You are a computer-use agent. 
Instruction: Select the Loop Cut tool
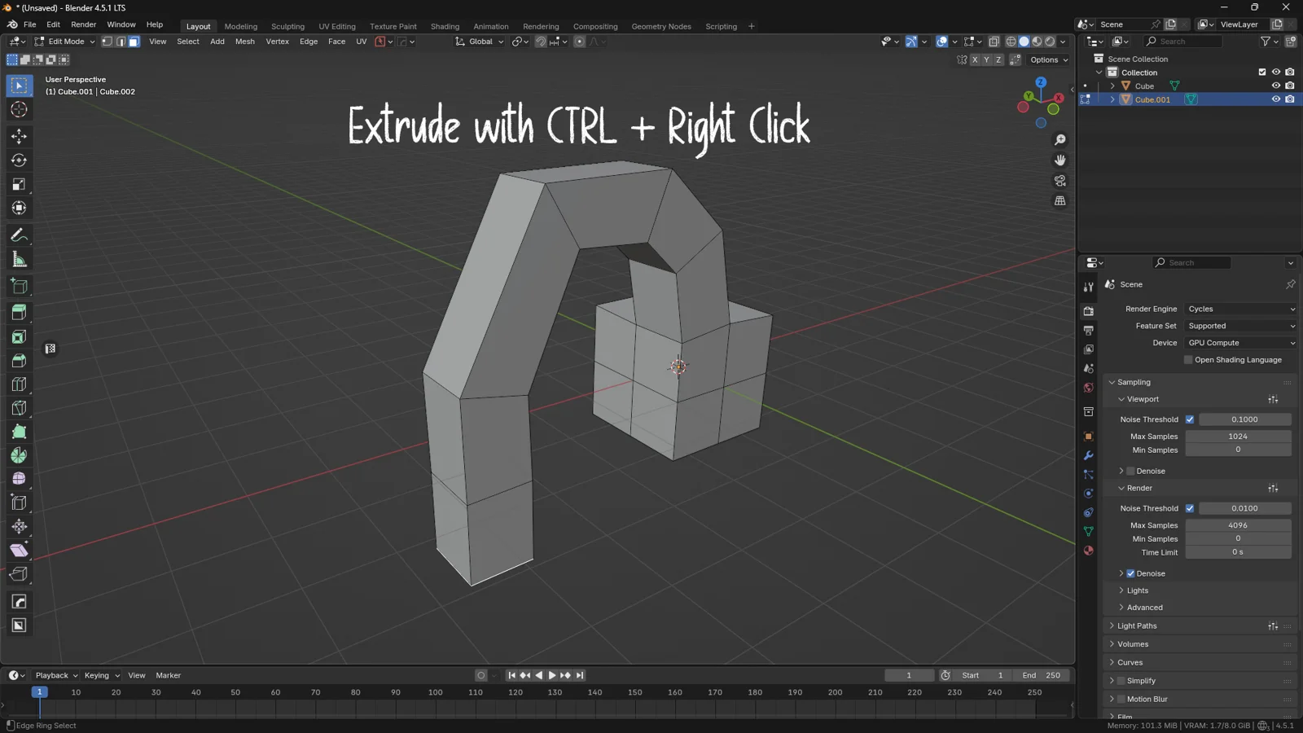tap(19, 384)
